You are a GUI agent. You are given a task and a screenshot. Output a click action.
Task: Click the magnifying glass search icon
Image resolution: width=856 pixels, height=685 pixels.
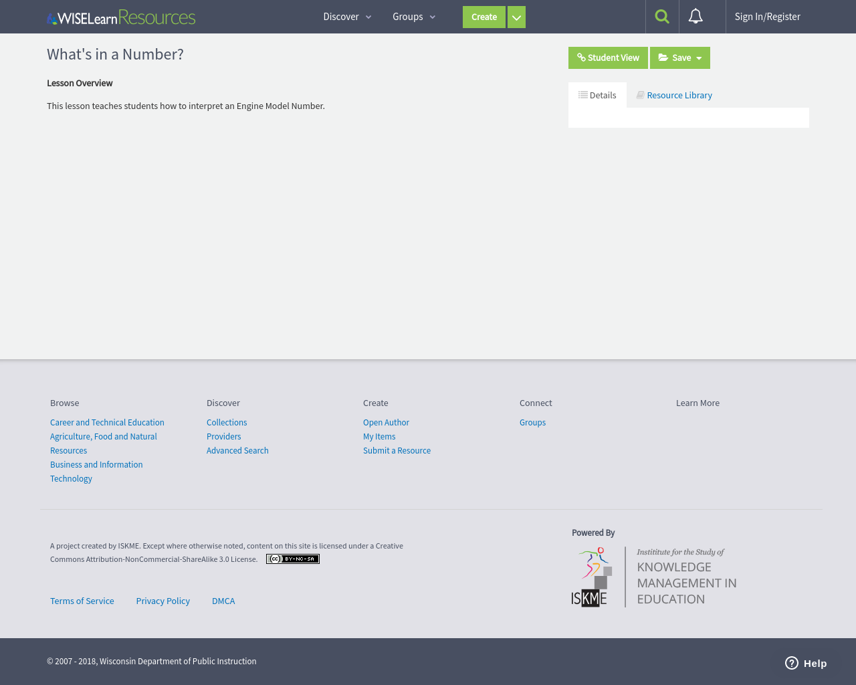[x=662, y=17]
